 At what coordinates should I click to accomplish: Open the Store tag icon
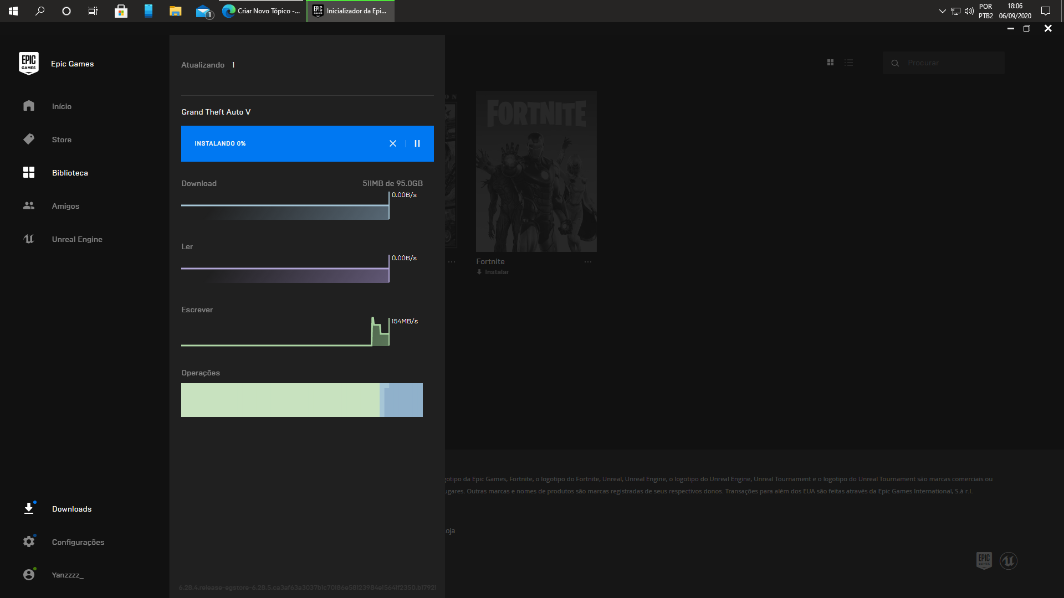tap(29, 139)
